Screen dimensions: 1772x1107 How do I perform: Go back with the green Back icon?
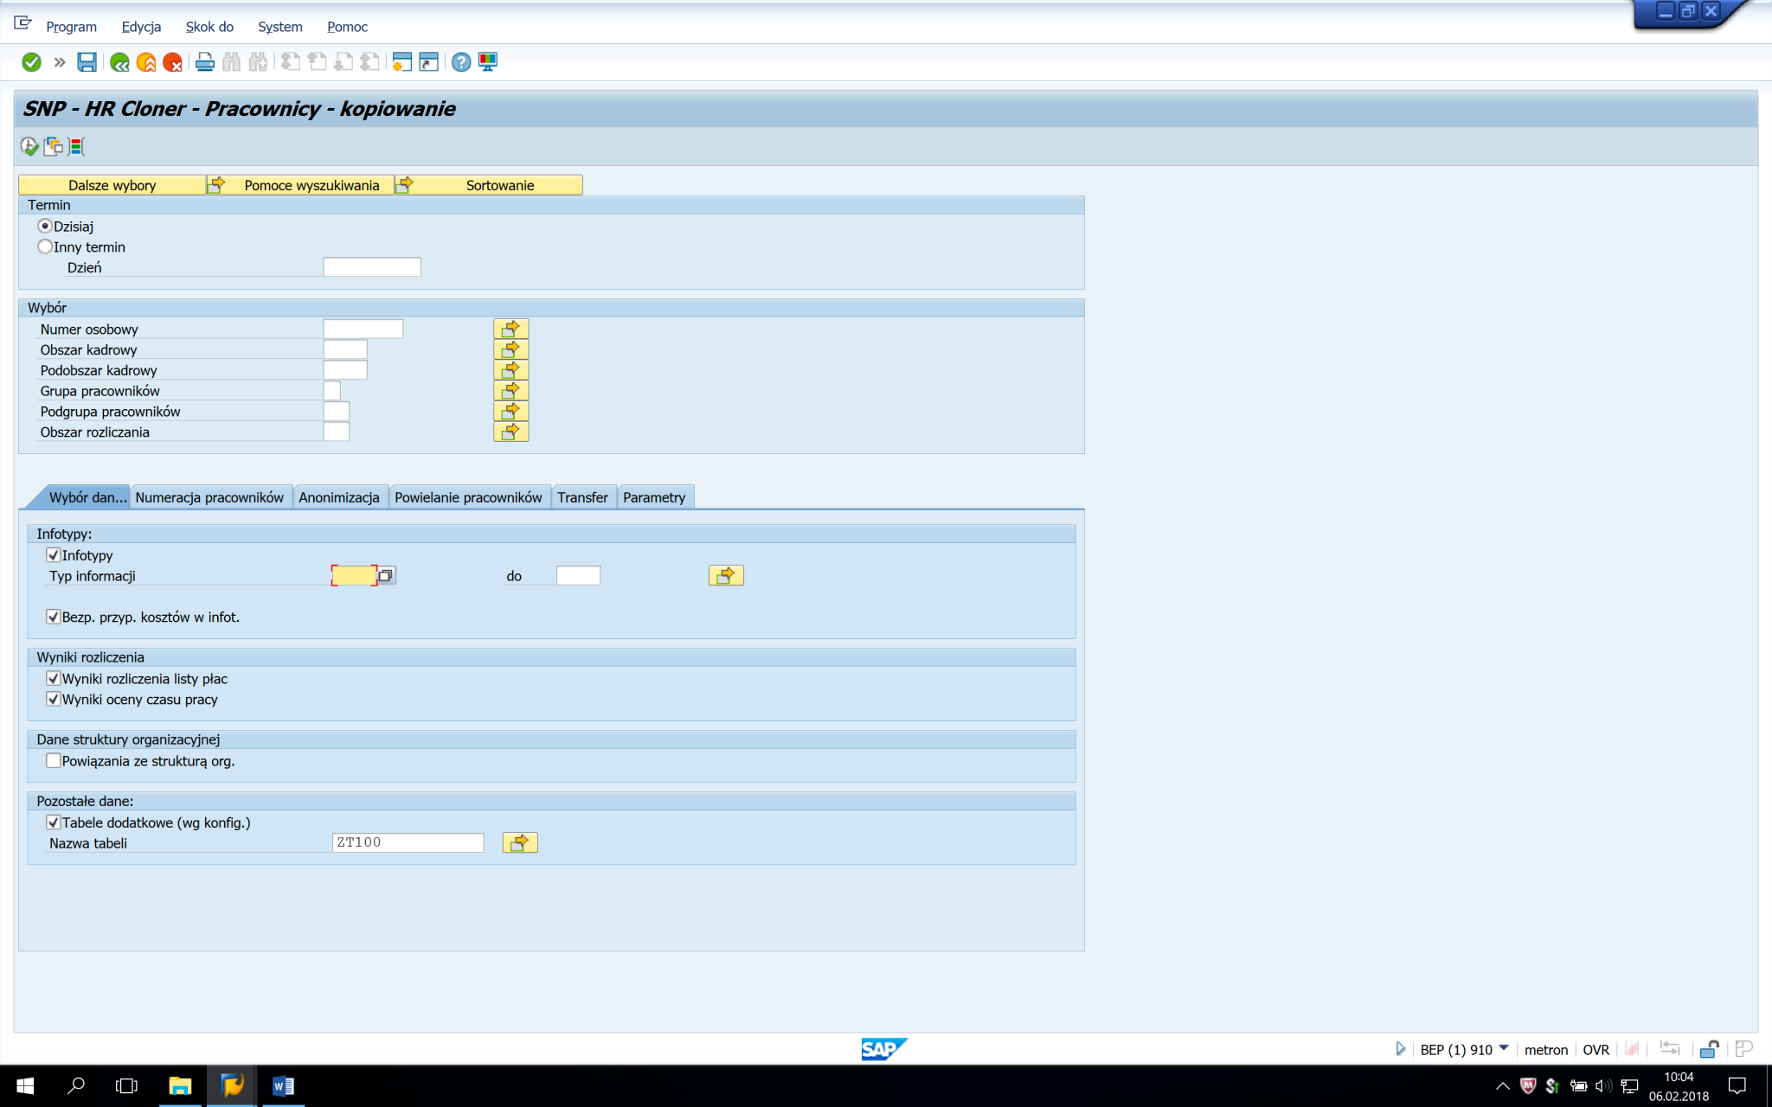[x=119, y=62]
